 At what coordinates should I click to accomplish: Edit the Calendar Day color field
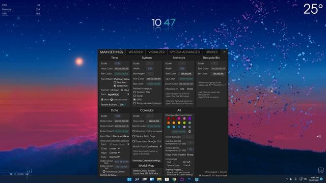pos(154,121)
